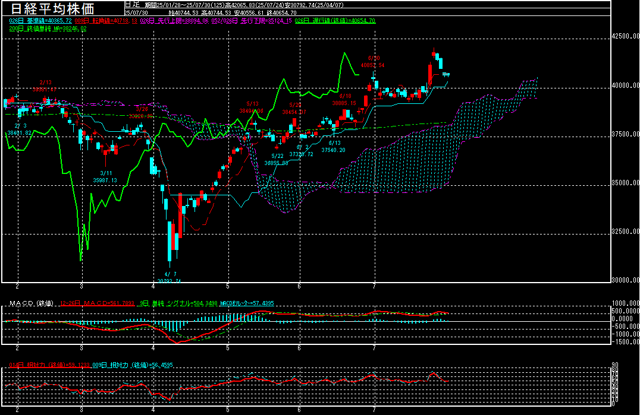
Task: Select the 009日 転換線=40718.13 legend
Action: click(x=106, y=20)
